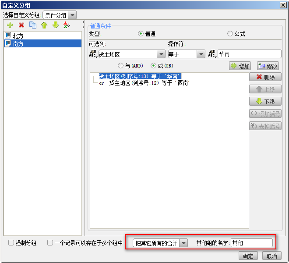Image resolution: width=289 pixels, height=263 pixels.
Task: Add a new group with green plus icon
Action: click(x=10, y=25)
